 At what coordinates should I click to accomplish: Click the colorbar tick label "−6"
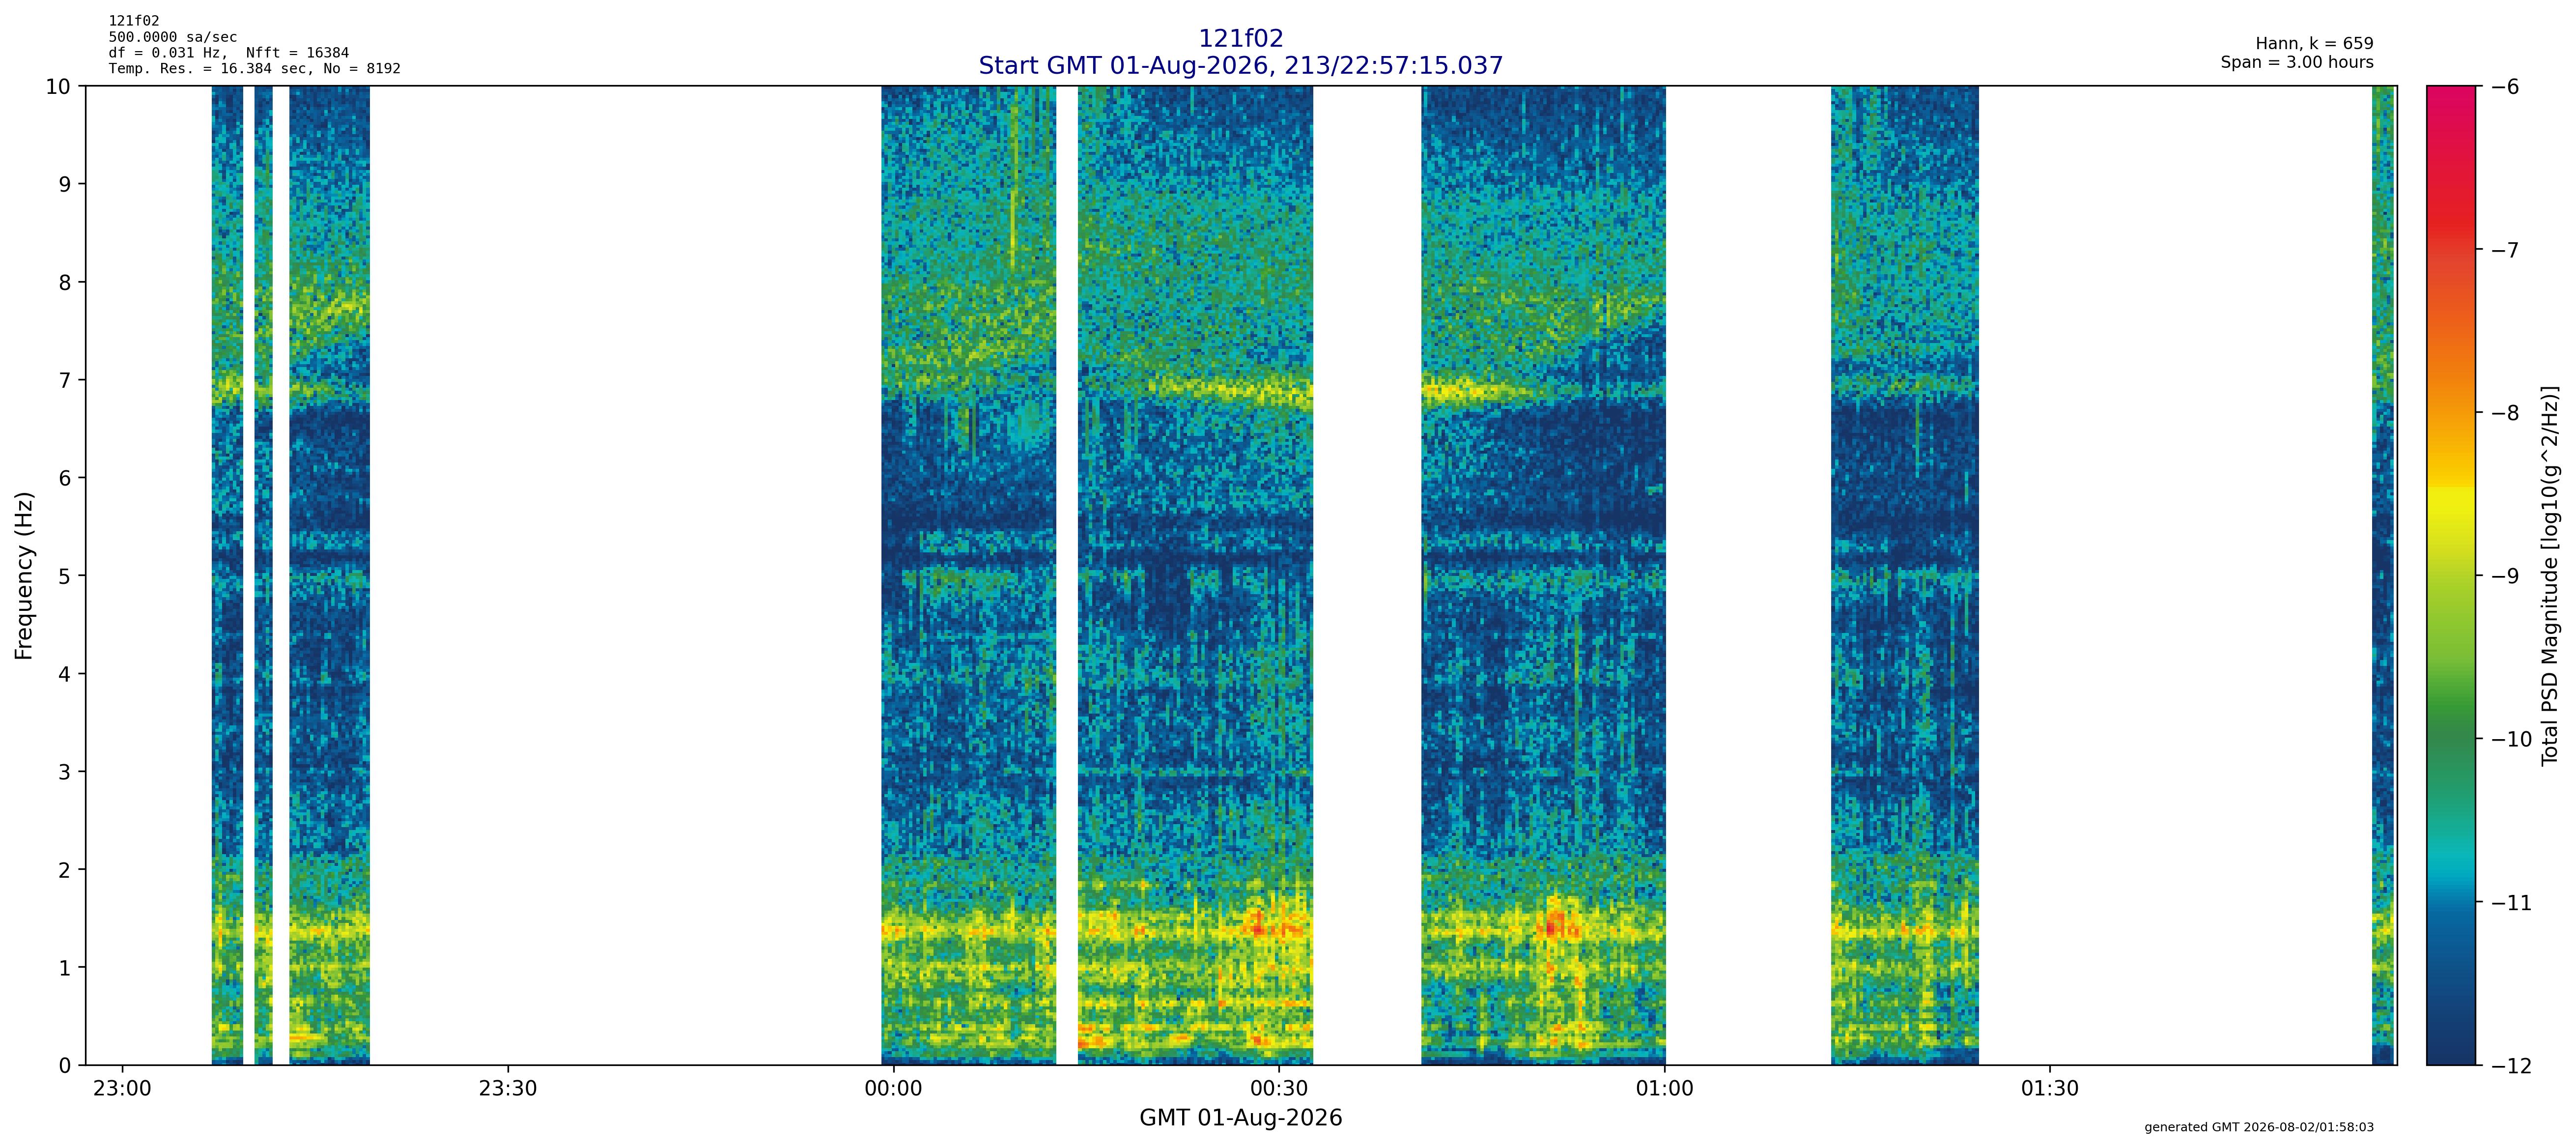coord(2504,87)
